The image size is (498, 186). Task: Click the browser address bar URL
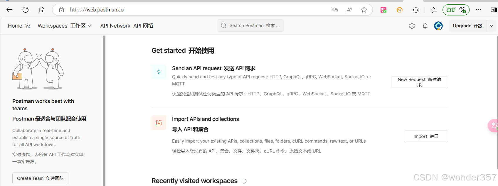[97, 10]
